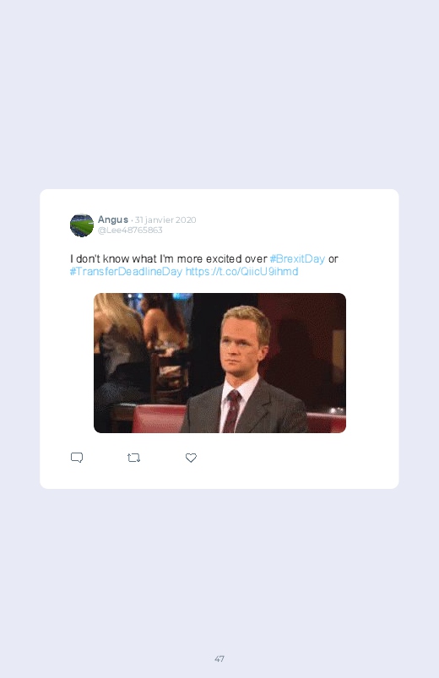
Task: Like the tweet with the heart icon
Action: 191,458
